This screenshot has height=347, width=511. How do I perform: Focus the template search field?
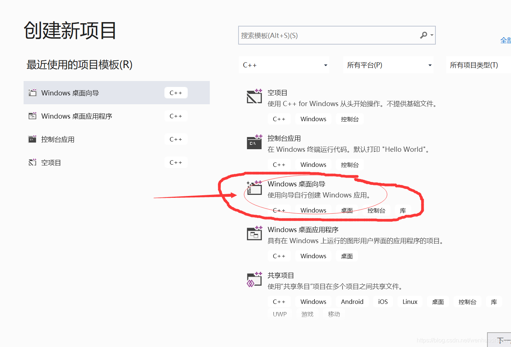337,35
